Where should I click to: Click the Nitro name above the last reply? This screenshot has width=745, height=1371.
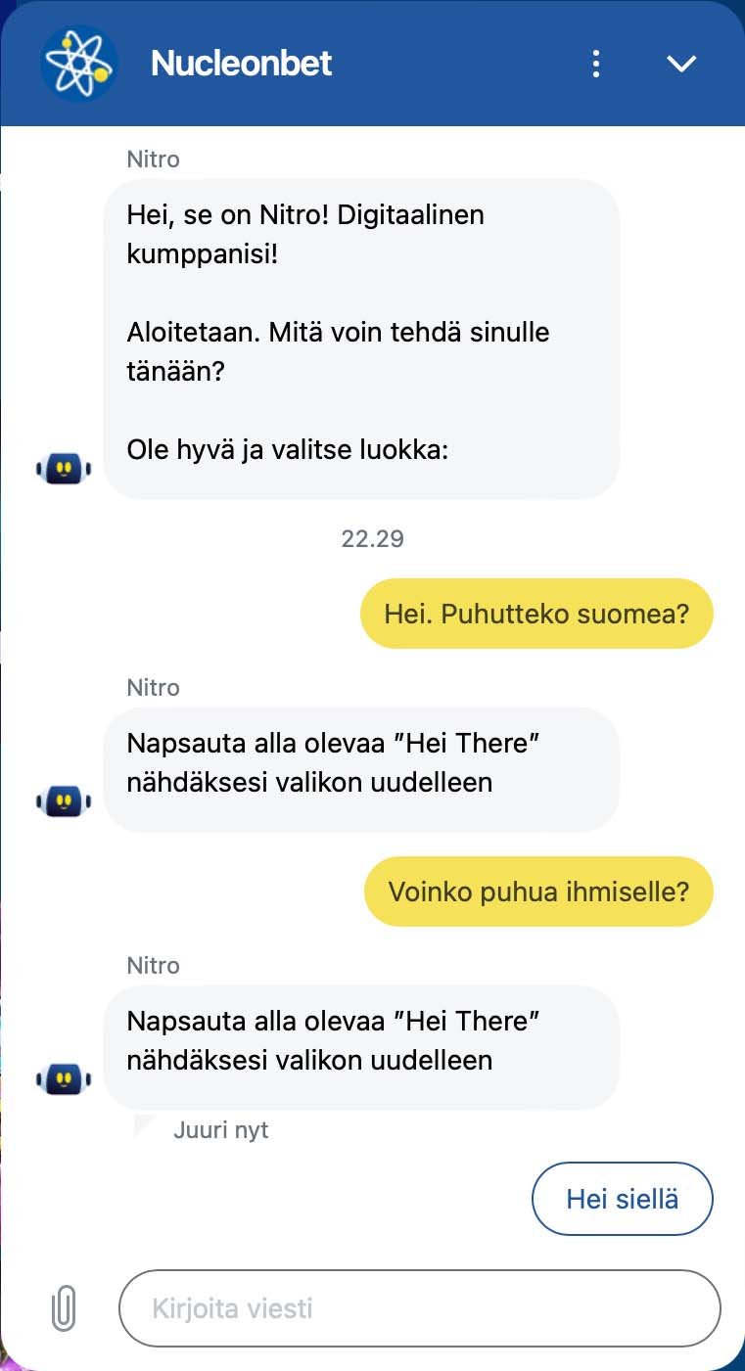153,965
